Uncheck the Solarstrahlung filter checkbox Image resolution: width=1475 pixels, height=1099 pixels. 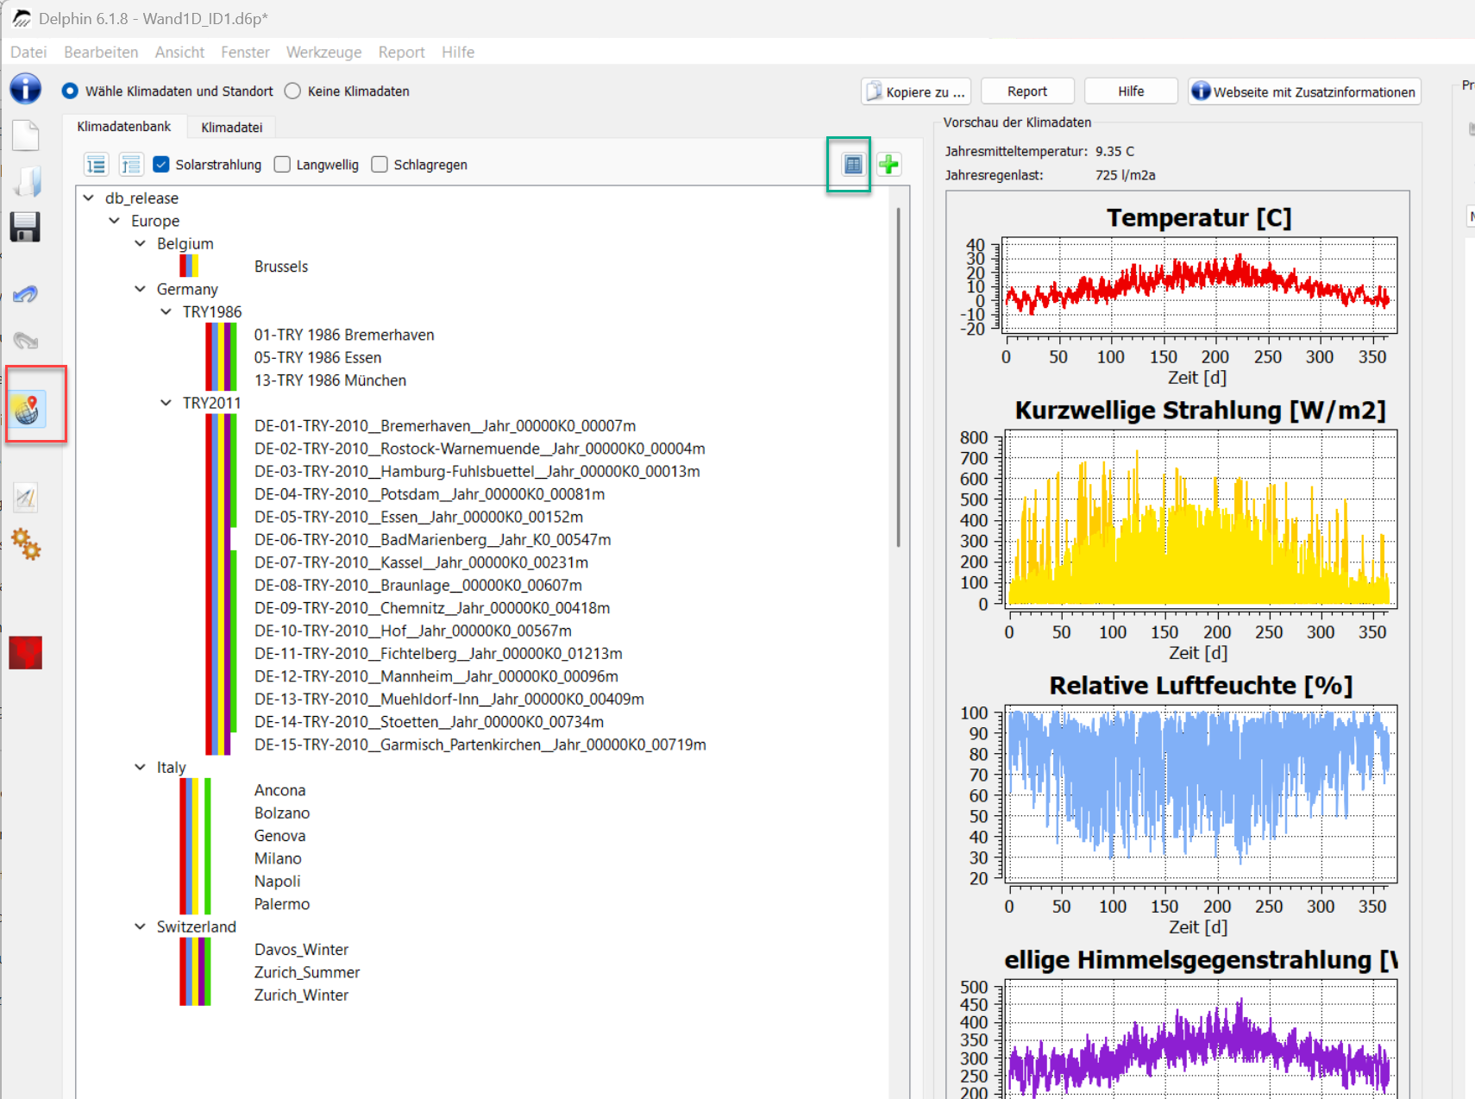tap(160, 164)
